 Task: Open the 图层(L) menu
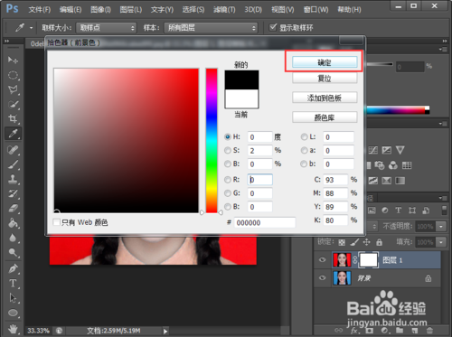131,10
